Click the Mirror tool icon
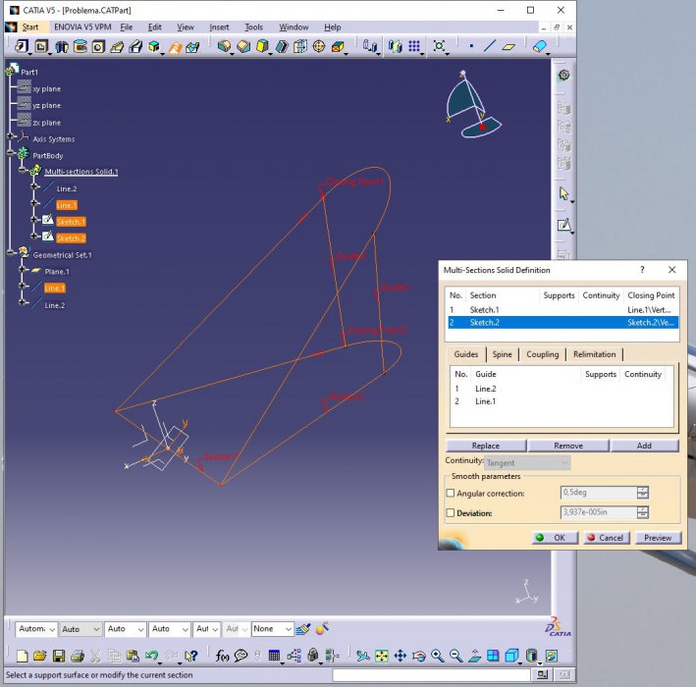Image resolution: width=696 pixels, height=687 pixels. [x=395, y=46]
